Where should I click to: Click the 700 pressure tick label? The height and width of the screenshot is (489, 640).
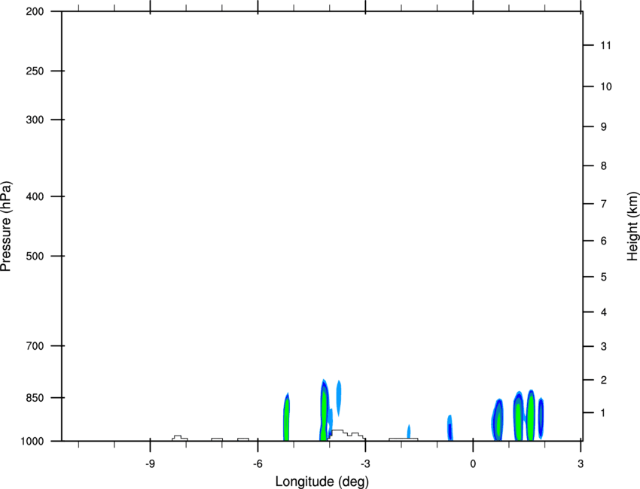[35, 346]
